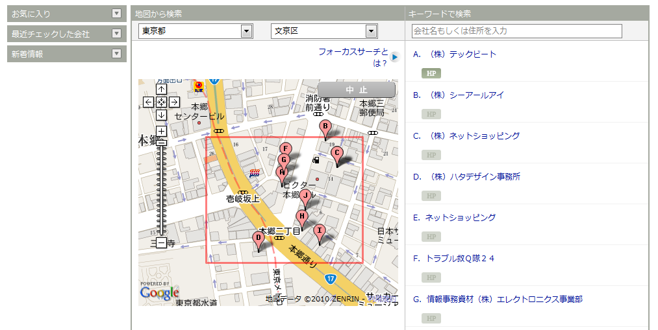Image resolution: width=658 pixels, height=330 pixels.
Task: Click HP badge under (株)ネットショッピング
Action: [x=431, y=155]
